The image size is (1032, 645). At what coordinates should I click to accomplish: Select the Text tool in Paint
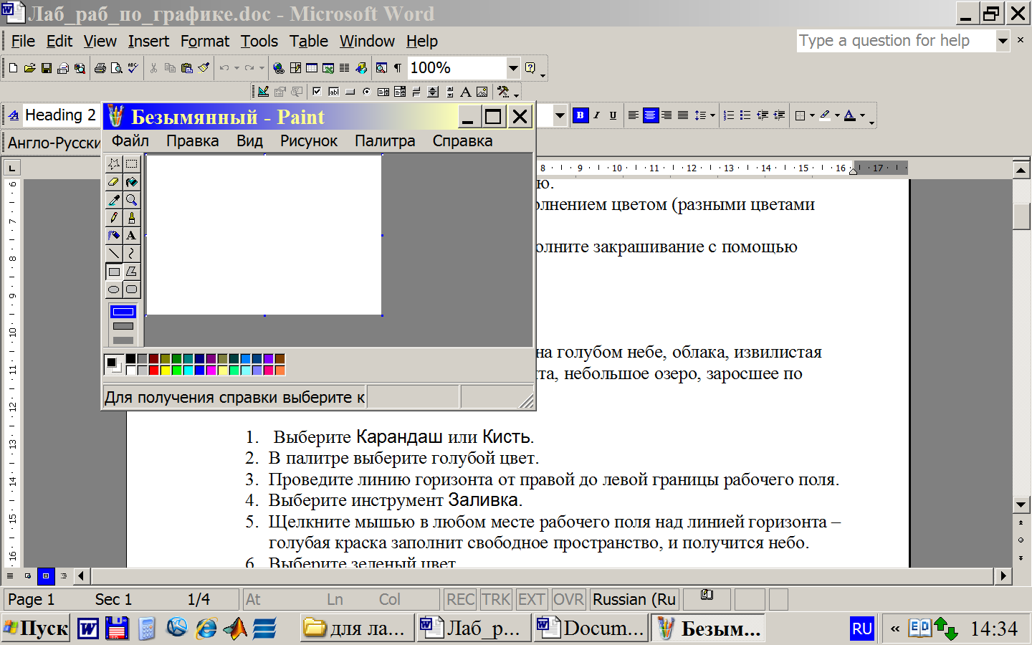coord(132,236)
